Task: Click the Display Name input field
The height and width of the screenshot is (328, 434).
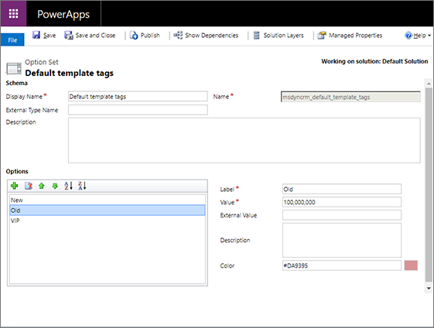Action: pyautogui.click(x=138, y=97)
